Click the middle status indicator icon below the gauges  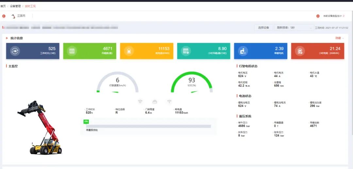[155, 101]
